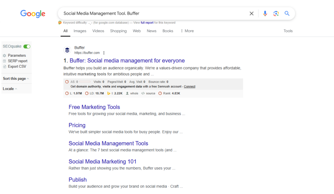The image size is (334, 194).
Task: Click the Pages/Visit: 0 value
Action: tap(117, 82)
